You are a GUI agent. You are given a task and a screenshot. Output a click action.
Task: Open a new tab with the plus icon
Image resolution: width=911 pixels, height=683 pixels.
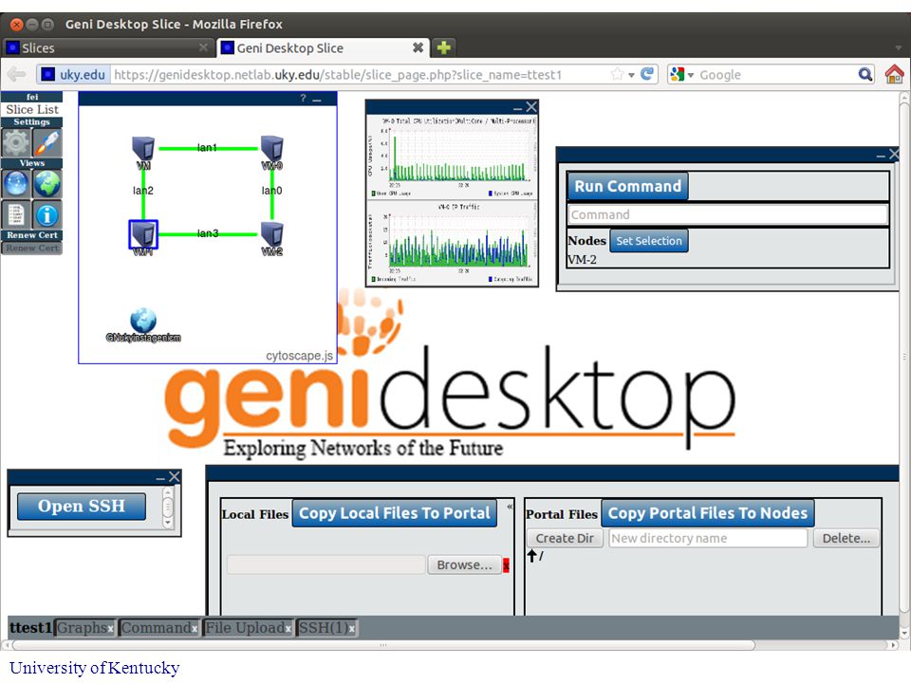click(444, 47)
